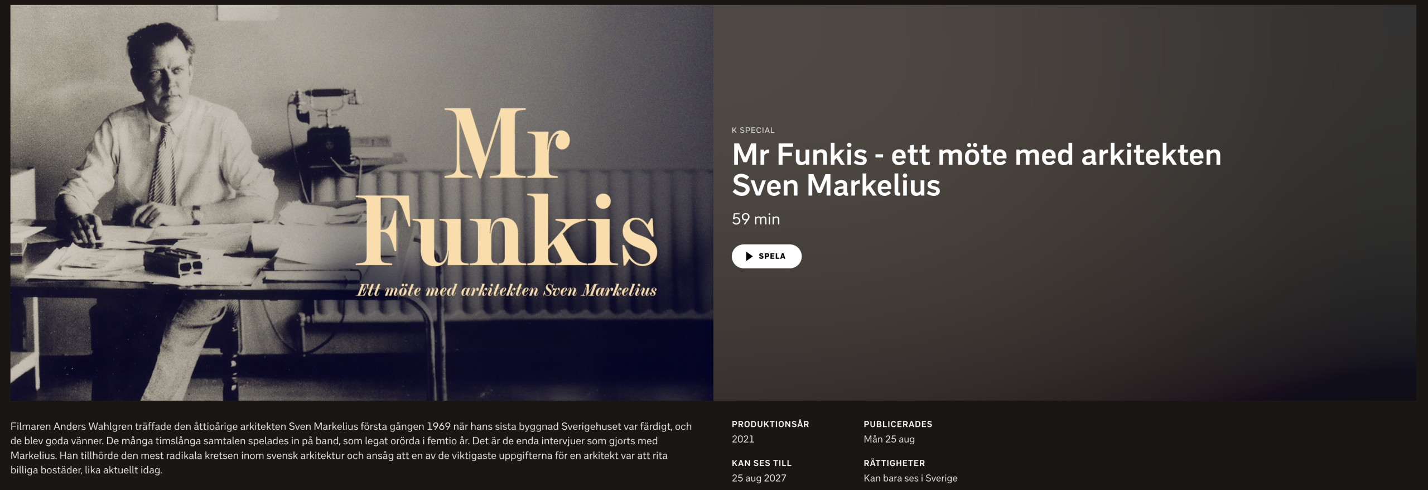Click the RÄTTIGHETER heading
Image resolution: width=1428 pixels, height=490 pixels.
click(894, 463)
